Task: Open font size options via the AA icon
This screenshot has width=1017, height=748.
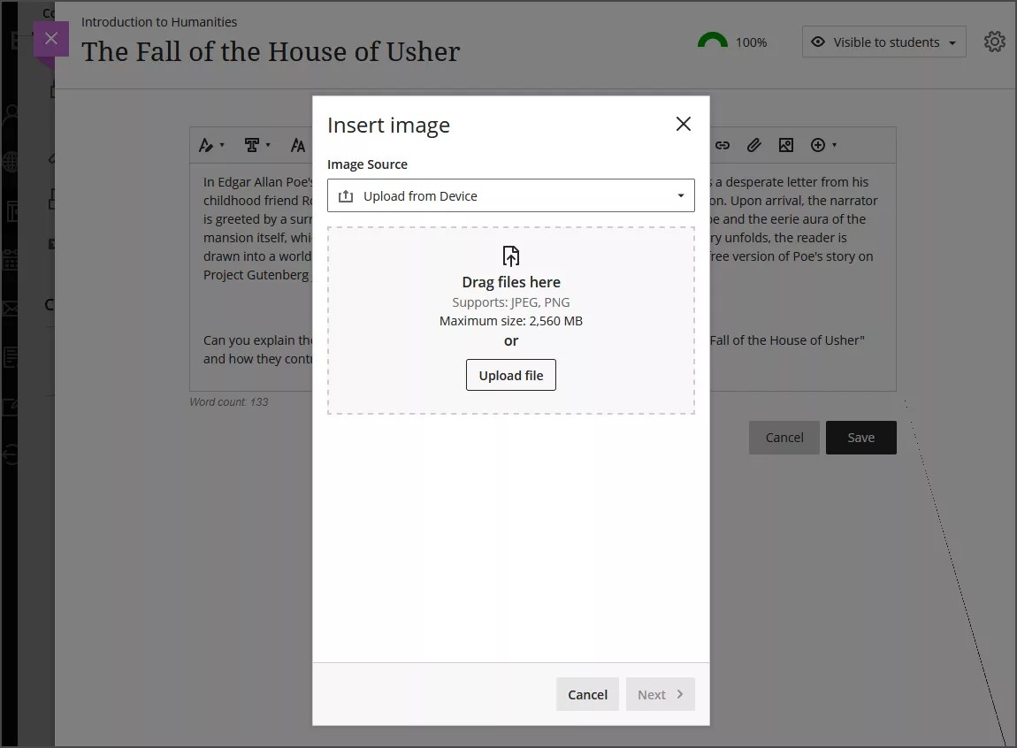Action: pos(298,144)
